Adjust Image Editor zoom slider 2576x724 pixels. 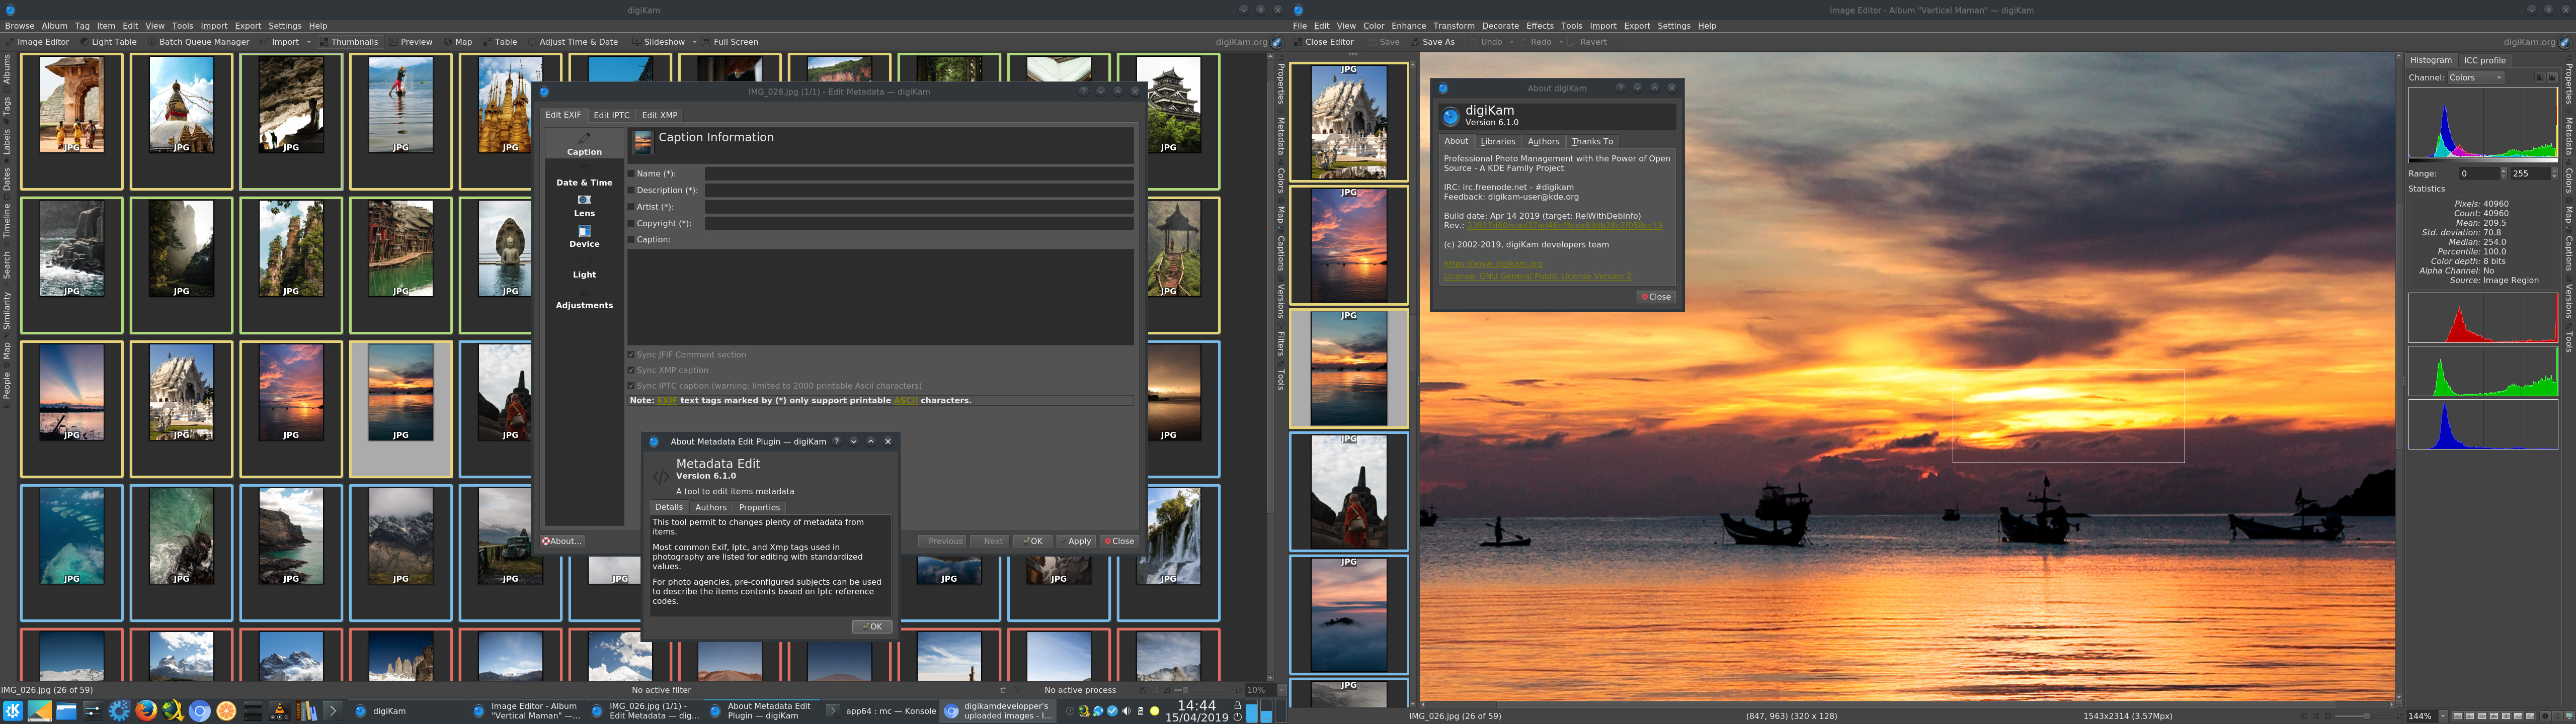click(2364, 716)
